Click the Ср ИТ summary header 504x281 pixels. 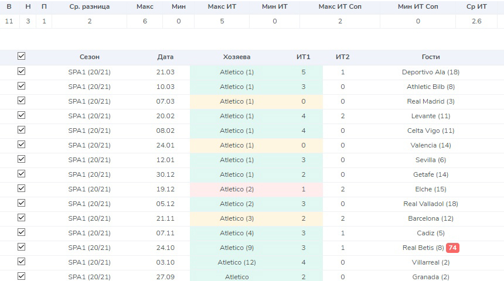click(x=476, y=6)
